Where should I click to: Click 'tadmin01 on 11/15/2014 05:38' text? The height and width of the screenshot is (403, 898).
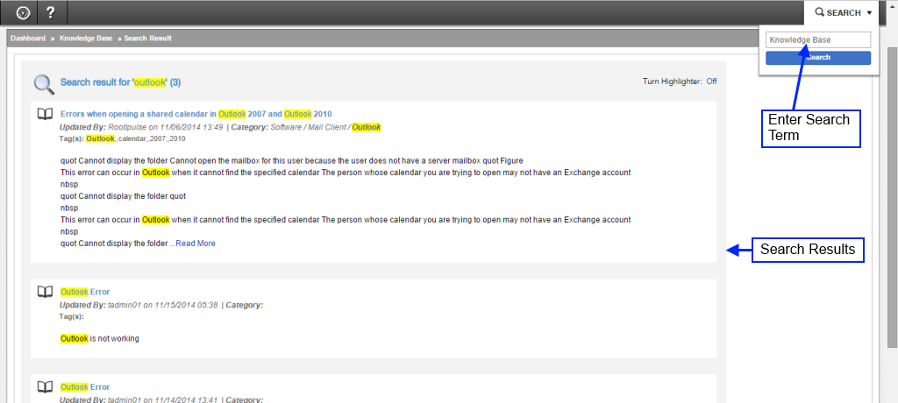(x=162, y=305)
